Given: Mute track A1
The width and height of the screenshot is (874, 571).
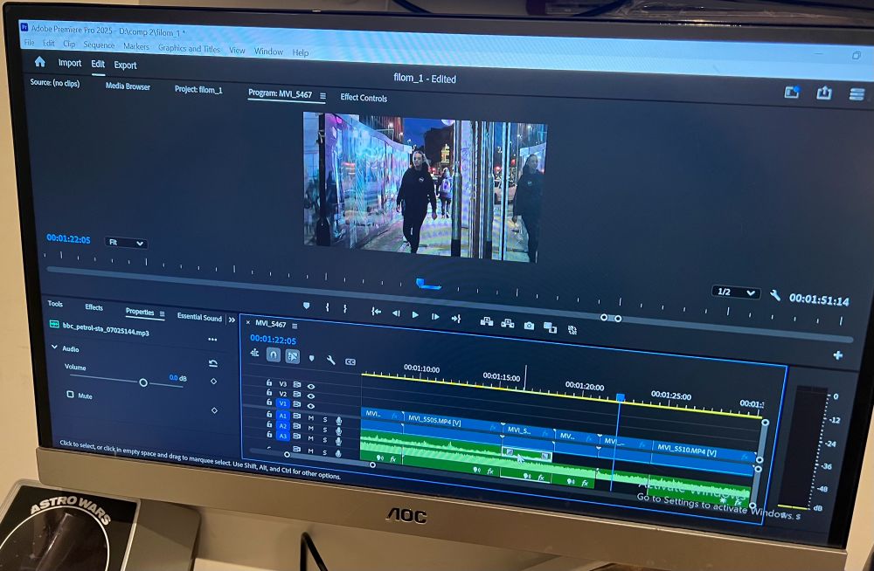Looking at the screenshot, I should (x=311, y=418).
